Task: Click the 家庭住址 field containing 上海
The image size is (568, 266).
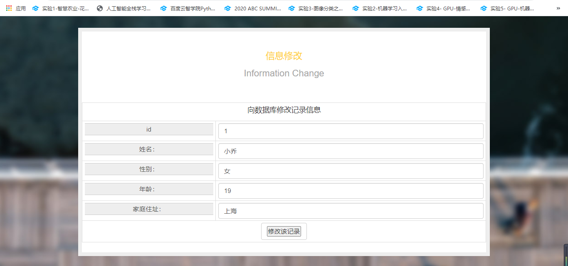Action: (x=351, y=211)
